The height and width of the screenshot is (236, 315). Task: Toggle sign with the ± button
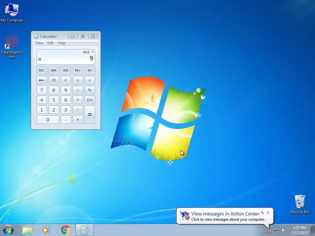[x=78, y=80]
